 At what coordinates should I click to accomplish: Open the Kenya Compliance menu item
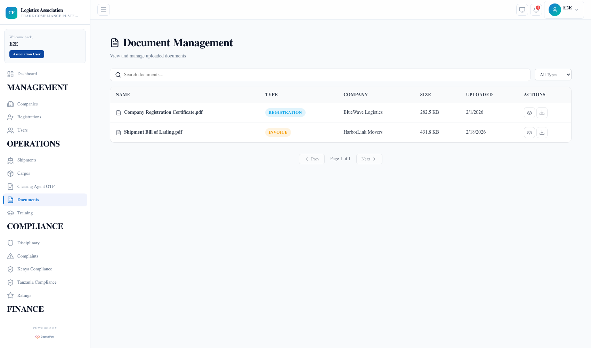pos(34,269)
